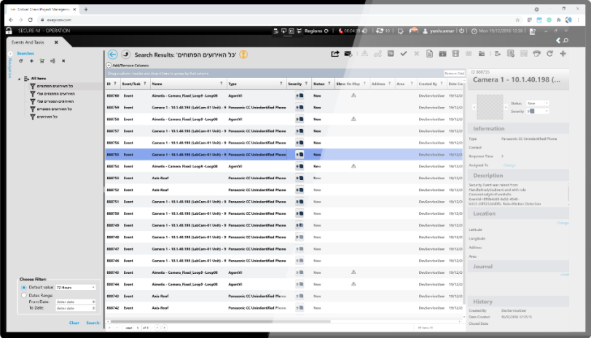591x338 pixels.
Task: Open the notifications icon with orange badge
Action: 413,30
